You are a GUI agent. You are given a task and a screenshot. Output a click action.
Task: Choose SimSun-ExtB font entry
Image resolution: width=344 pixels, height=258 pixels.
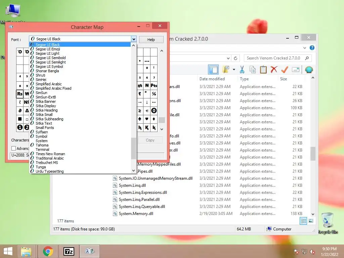coord(46,97)
